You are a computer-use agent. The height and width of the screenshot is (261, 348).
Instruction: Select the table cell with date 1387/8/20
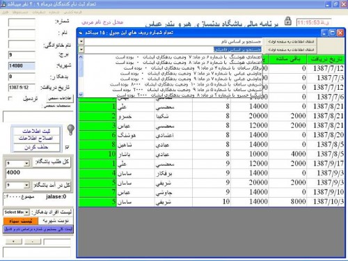click(x=326, y=135)
